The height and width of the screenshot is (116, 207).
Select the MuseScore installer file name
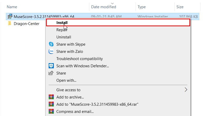[x=44, y=16]
